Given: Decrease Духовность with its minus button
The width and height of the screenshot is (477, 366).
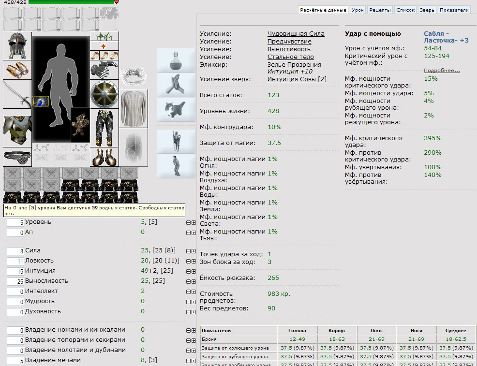Looking at the screenshot, I should (188, 312).
